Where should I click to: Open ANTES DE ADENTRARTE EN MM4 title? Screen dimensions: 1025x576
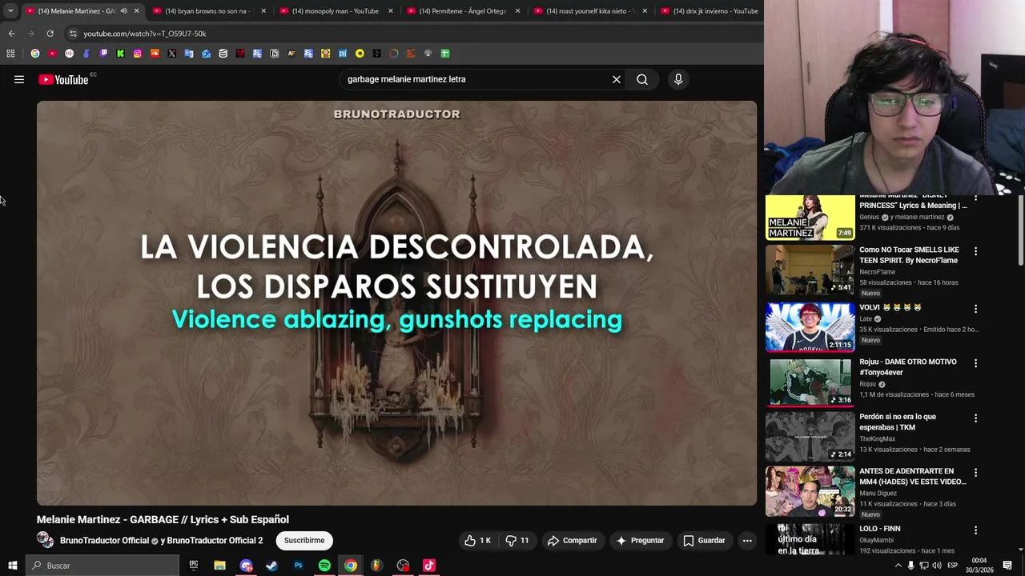pos(913,477)
